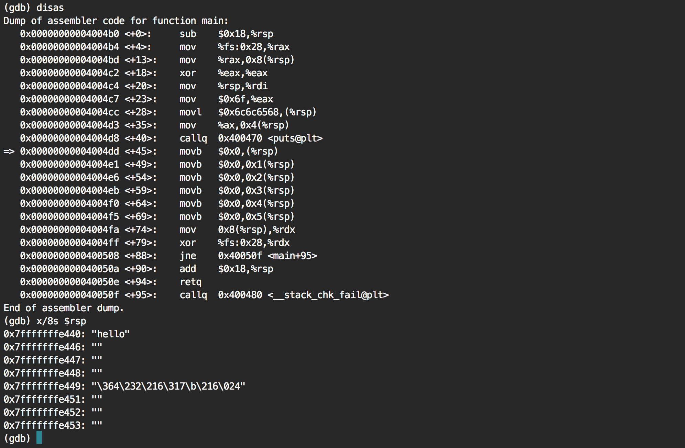Click the current instruction arrow marker
This screenshot has width=685, height=448.
click(x=9, y=152)
